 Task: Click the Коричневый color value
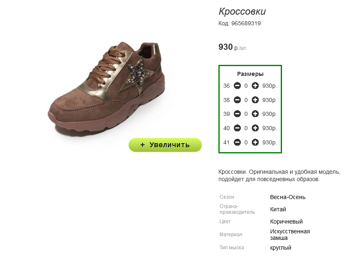click(286, 222)
